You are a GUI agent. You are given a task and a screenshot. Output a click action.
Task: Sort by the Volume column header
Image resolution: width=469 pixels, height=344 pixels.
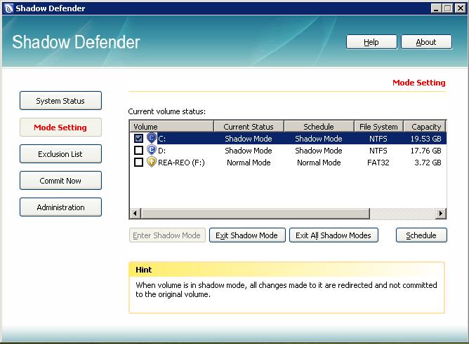[172, 127]
